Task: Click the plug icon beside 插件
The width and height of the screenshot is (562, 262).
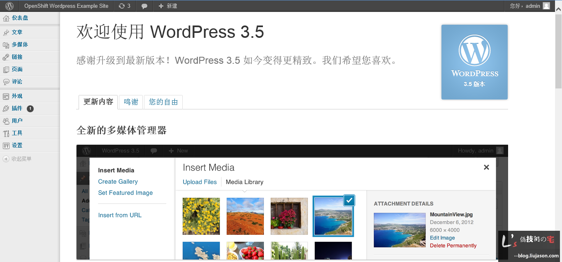Action: coord(6,109)
